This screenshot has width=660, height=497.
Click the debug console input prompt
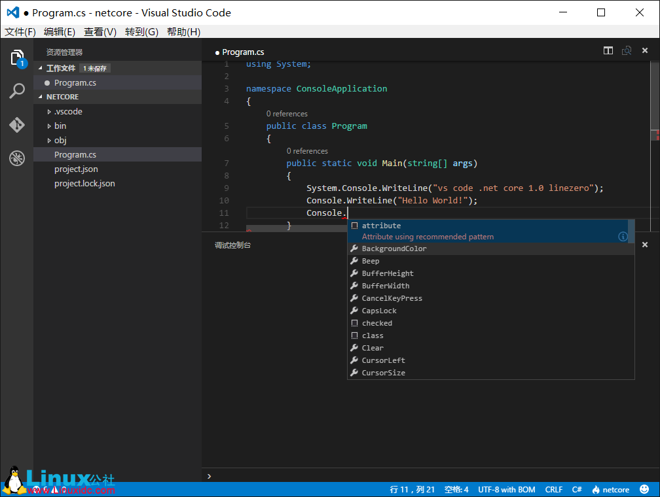click(x=430, y=476)
